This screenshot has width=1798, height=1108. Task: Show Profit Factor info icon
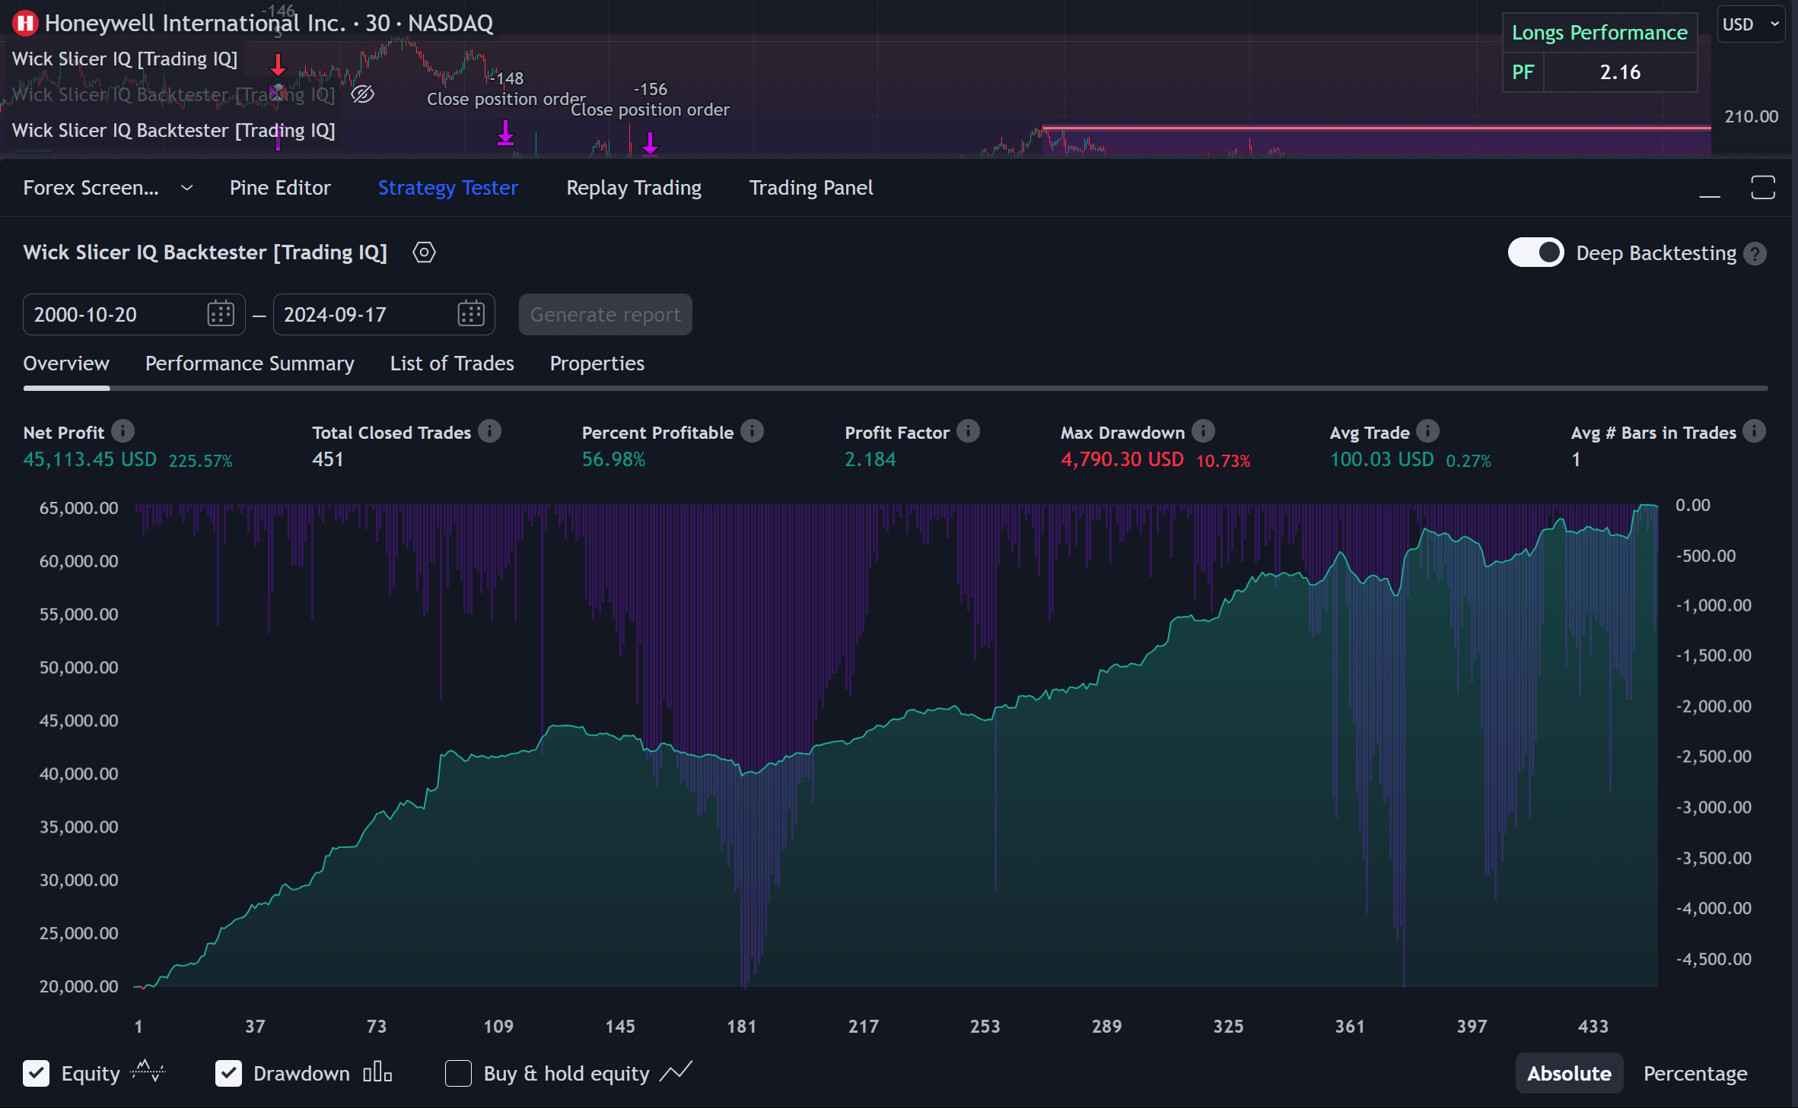pyautogui.click(x=968, y=431)
